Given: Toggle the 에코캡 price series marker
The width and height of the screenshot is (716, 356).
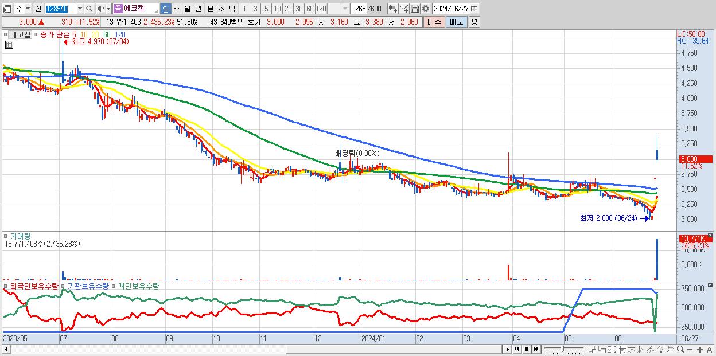Looking at the screenshot, I should click(x=5, y=34).
